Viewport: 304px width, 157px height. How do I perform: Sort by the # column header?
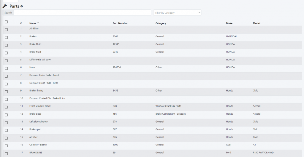21,23
